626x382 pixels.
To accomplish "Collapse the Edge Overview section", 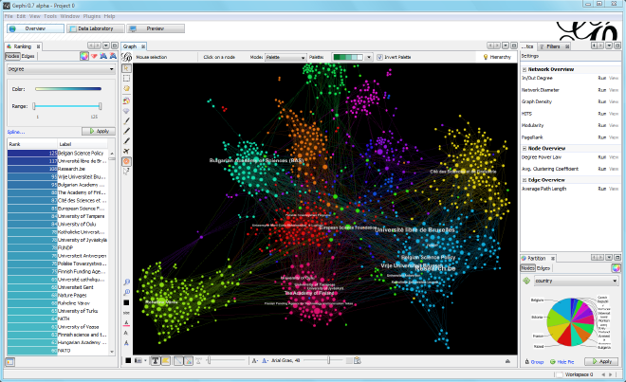I will click(525, 180).
